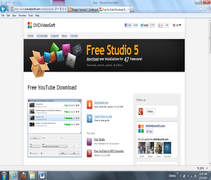Click the orange Download arrow icon

[90, 104]
